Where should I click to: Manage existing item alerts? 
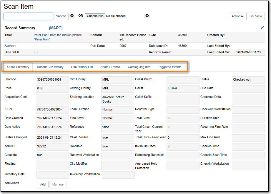[58, 184]
